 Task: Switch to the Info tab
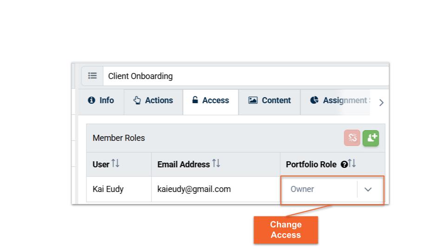(101, 100)
